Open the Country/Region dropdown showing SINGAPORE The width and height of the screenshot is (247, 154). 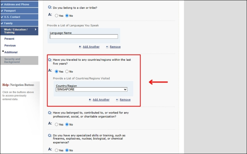[92, 89]
